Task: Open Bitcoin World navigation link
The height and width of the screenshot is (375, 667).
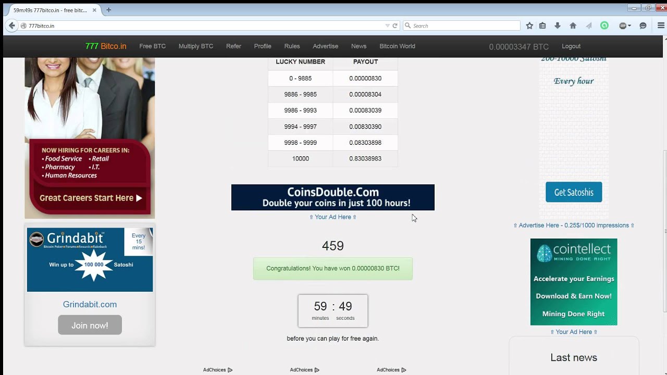Action: [397, 46]
